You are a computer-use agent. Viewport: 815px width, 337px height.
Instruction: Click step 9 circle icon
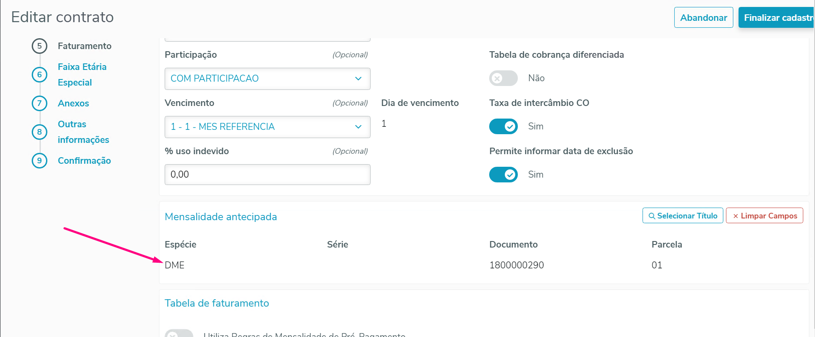(x=40, y=161)
